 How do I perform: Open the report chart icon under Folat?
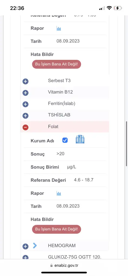59,193
